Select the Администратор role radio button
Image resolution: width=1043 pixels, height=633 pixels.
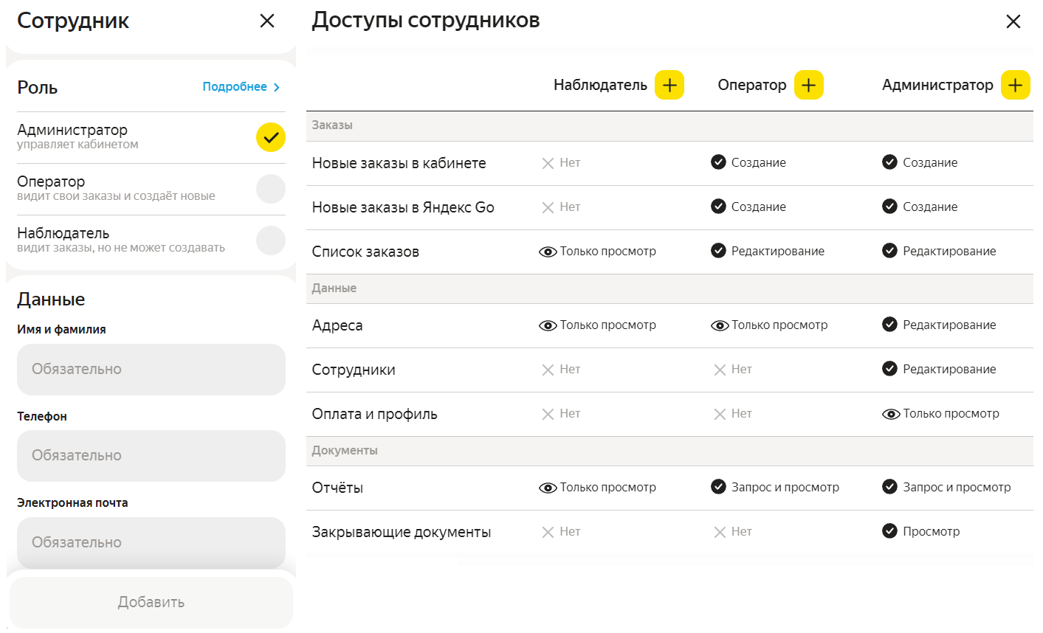(271, 137)
